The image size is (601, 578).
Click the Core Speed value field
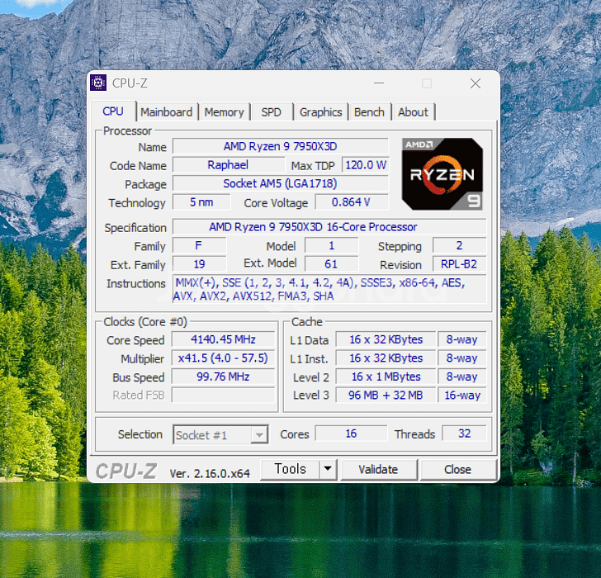[223, 339]
